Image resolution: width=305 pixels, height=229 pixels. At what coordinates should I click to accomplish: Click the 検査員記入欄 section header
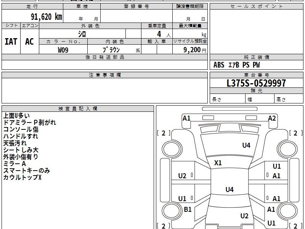(x=78, y=109)
